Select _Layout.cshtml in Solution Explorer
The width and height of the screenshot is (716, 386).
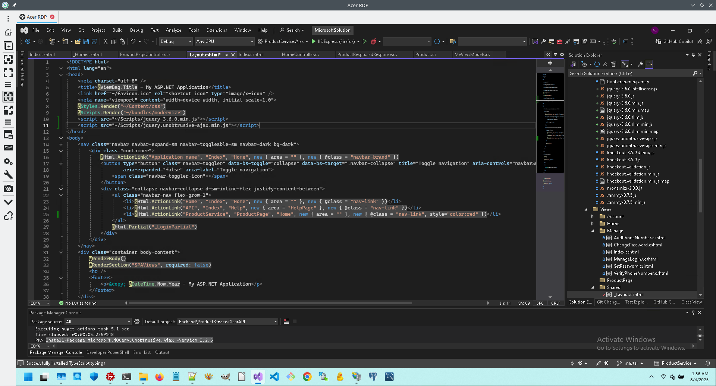click(x=629, y=295)
